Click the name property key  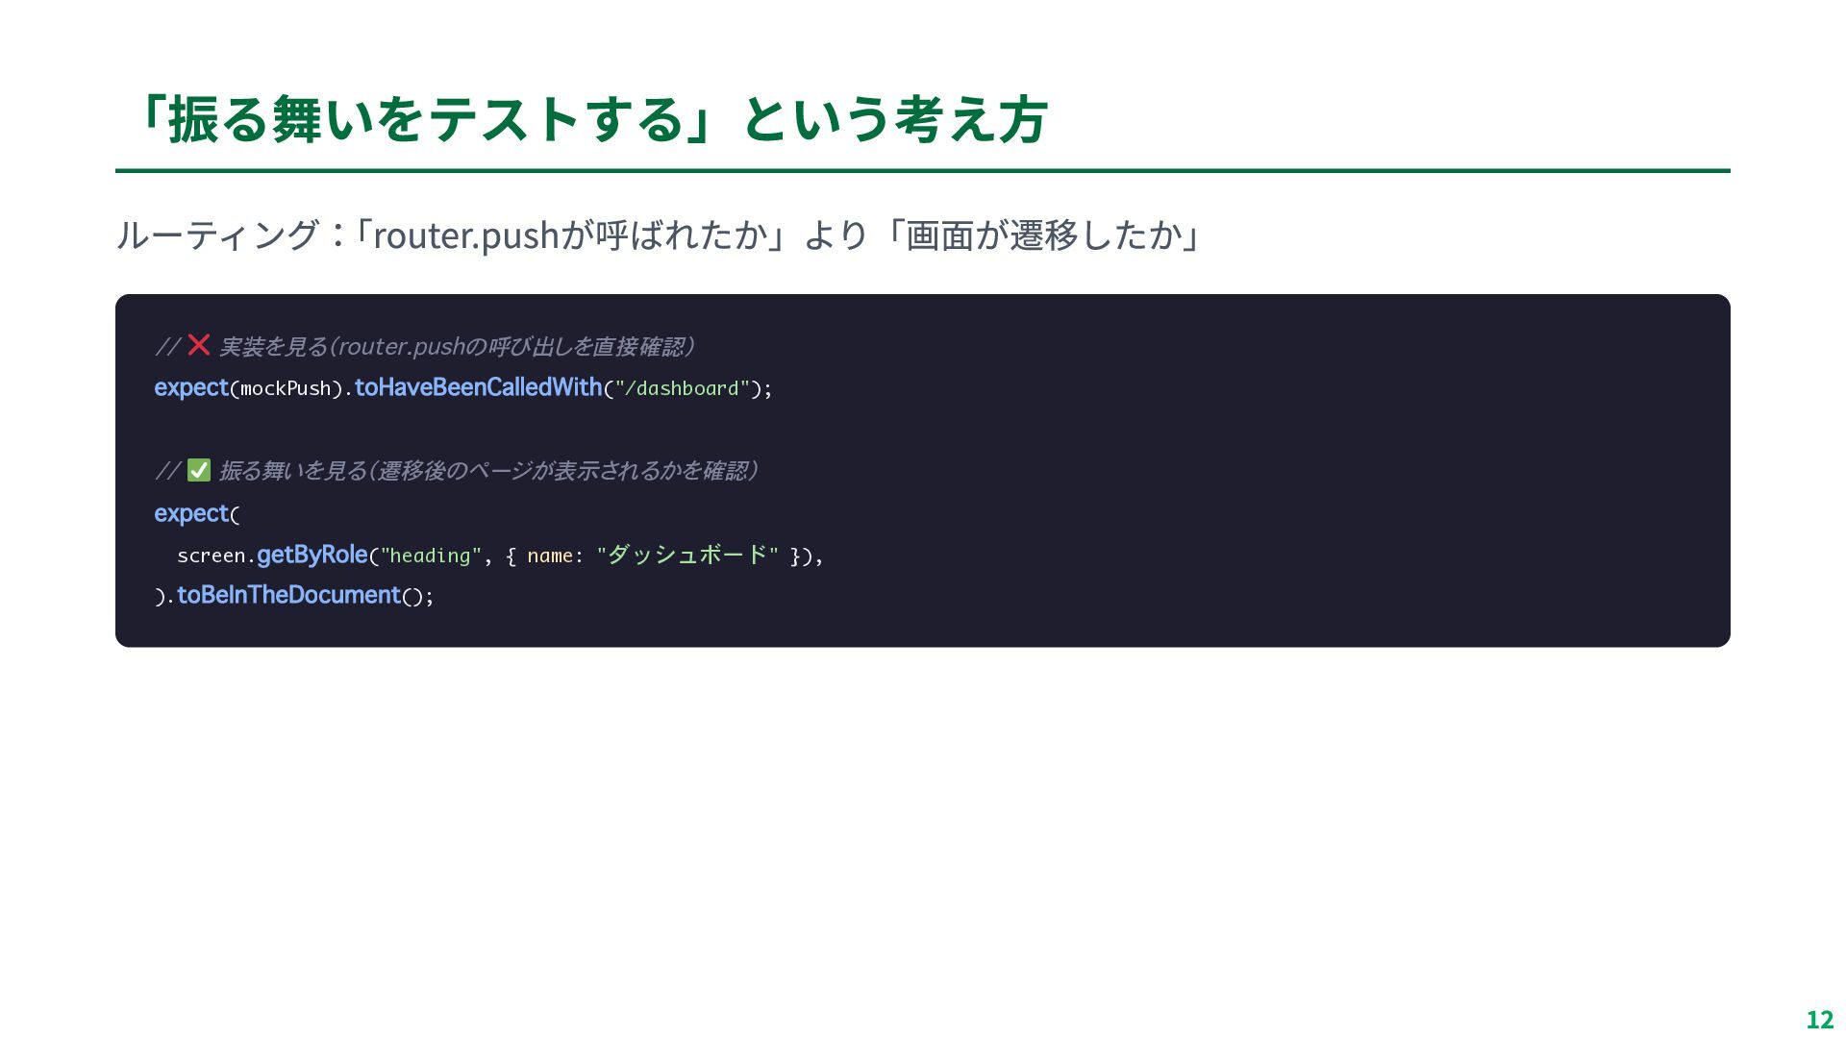coord(549,556)
